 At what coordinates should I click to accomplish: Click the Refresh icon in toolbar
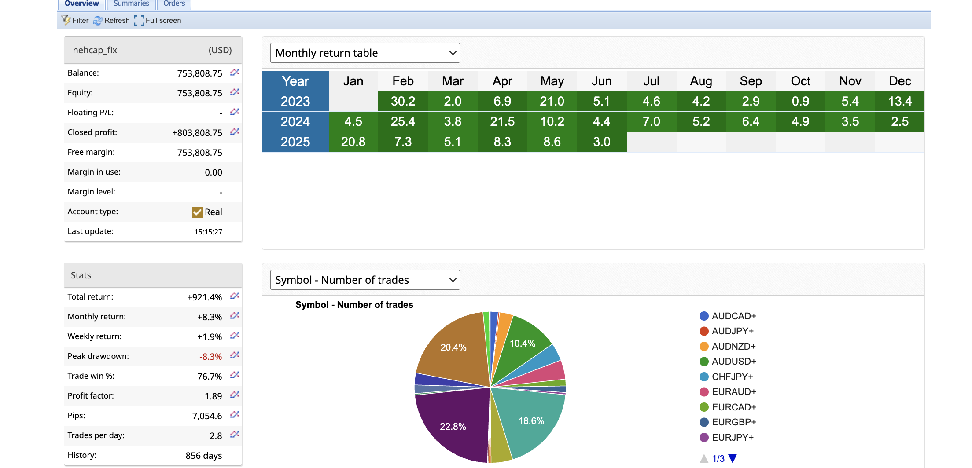pyautogui.click(x=98, y=20)
